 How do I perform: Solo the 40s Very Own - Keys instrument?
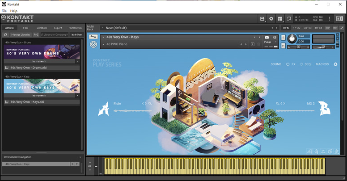tap(283, 38)
